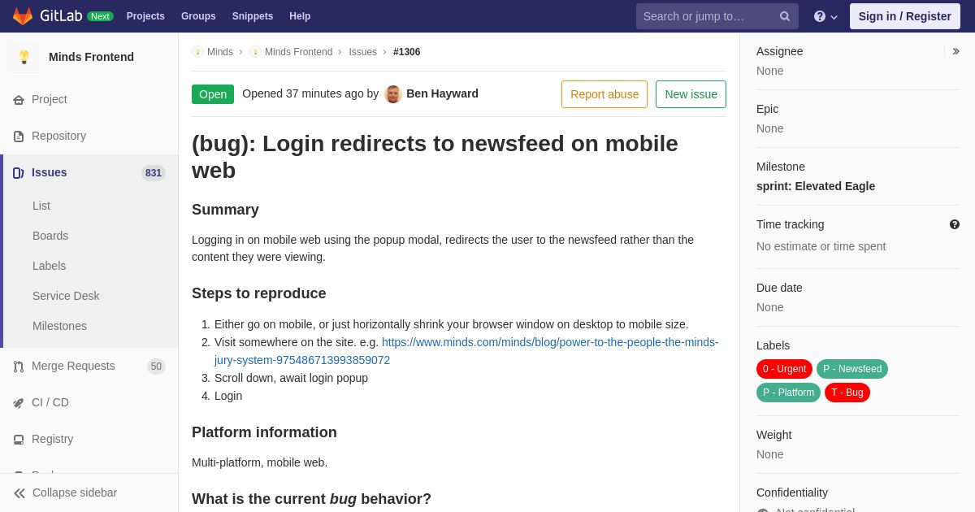The height and width of the screenshot is (512, 975).
Task: Go to the Labels submenu item
Action: pos(49,266)
